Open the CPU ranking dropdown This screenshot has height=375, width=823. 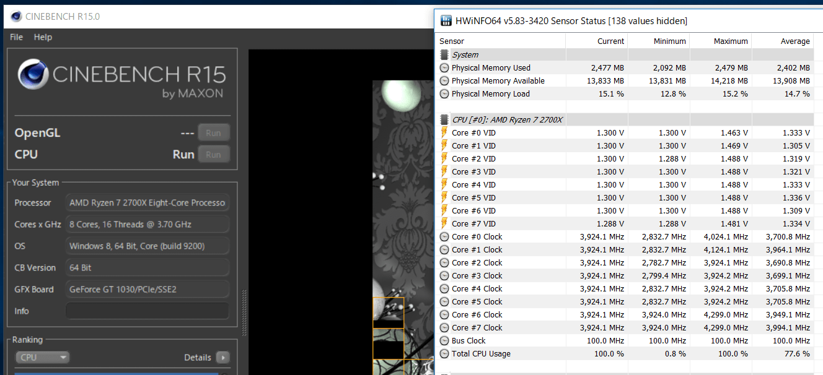(42, 357)
